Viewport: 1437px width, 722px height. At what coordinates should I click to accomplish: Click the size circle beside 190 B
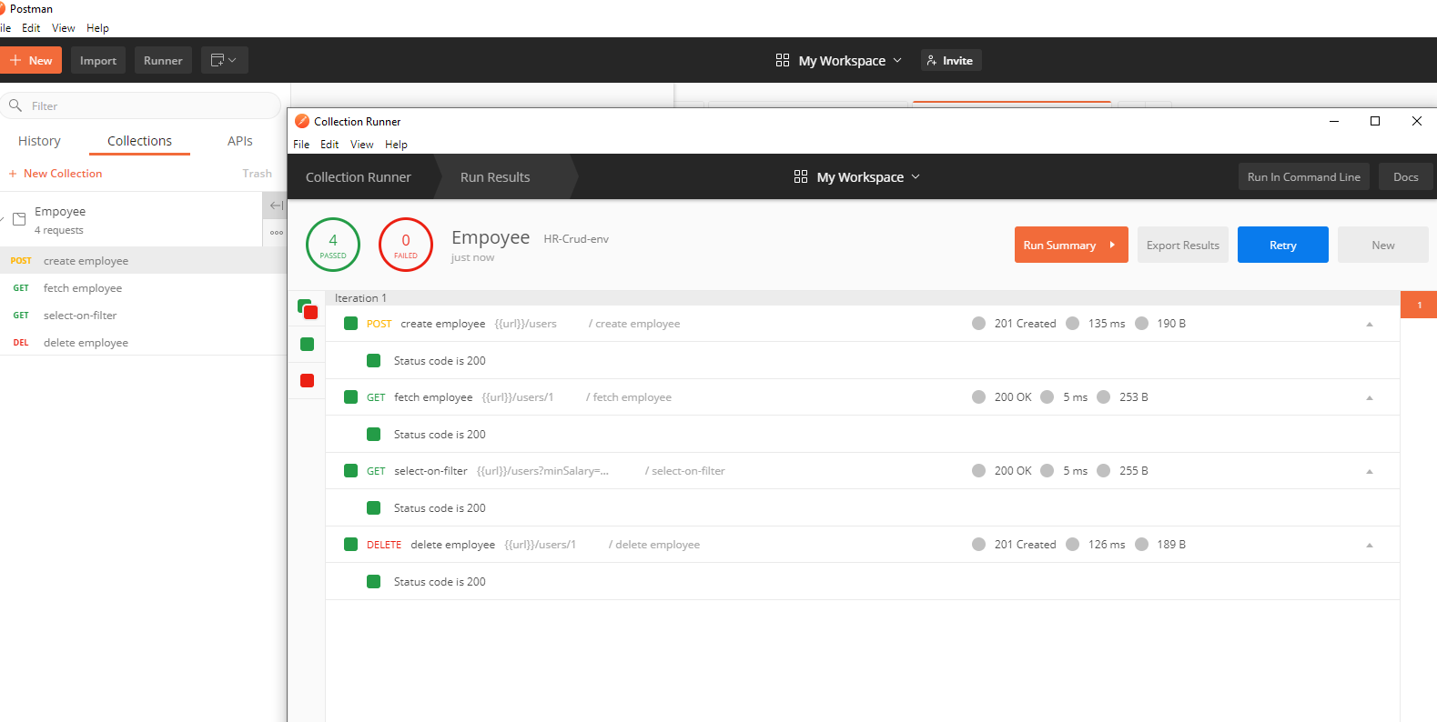pos(1141,323)
